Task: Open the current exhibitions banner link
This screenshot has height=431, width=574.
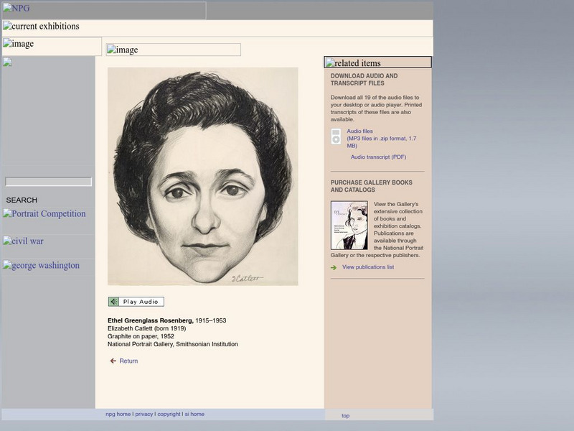Action: click(42, 27)
